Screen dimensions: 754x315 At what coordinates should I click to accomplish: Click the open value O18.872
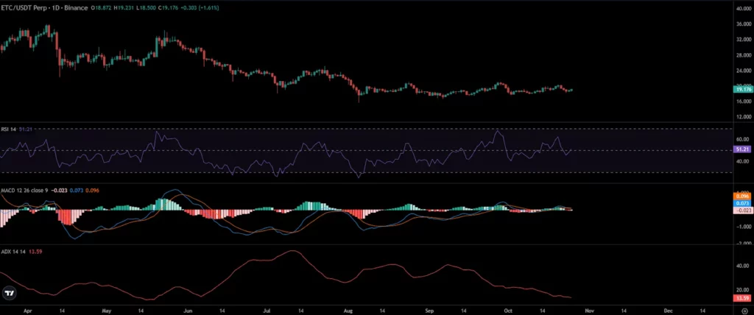pos(101,8)
